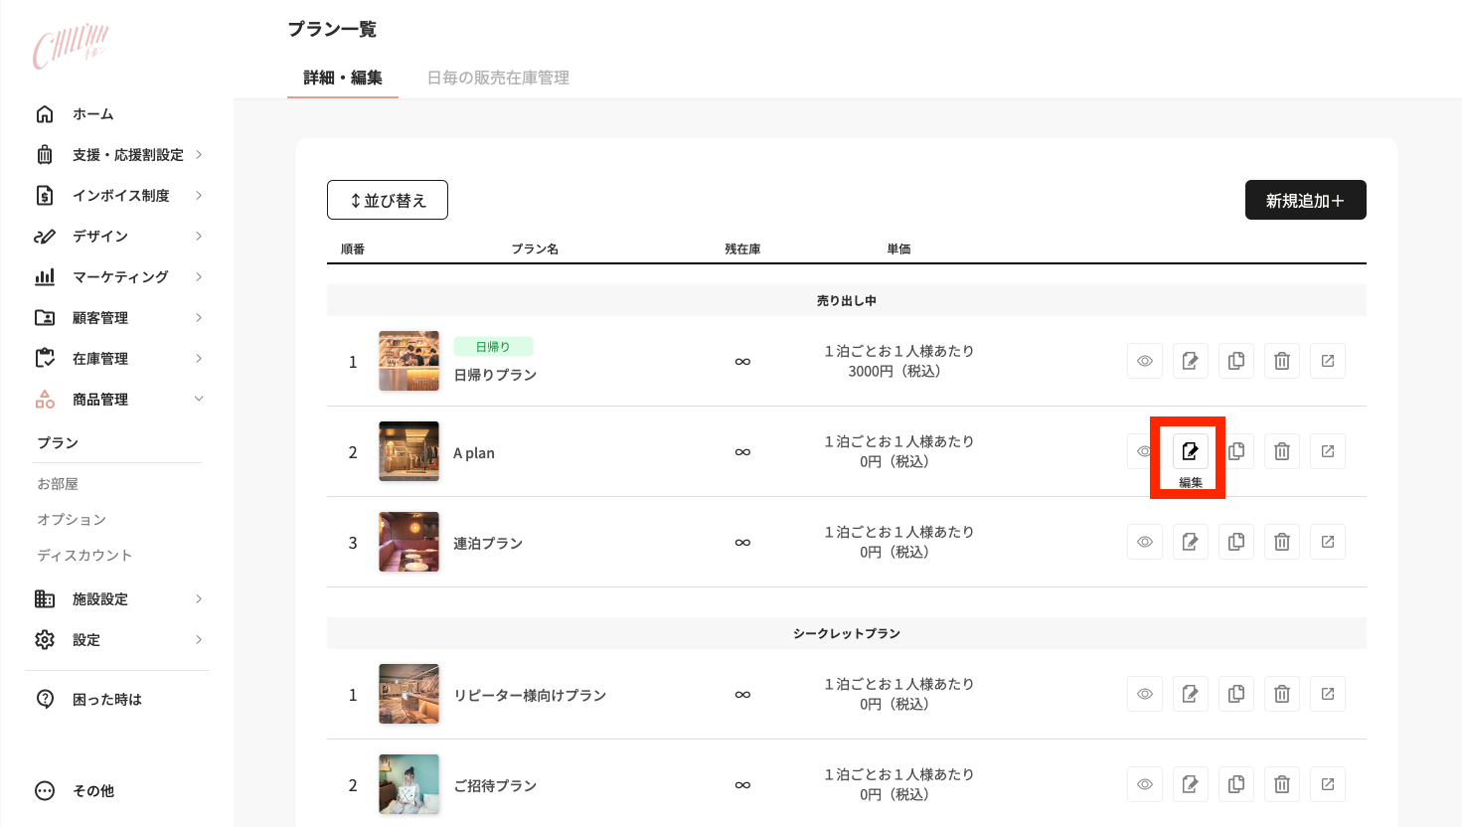Click the edit icon for ご招待プラン
The height and width of the screenshot is (827, 1462).
coord(1190,784)
